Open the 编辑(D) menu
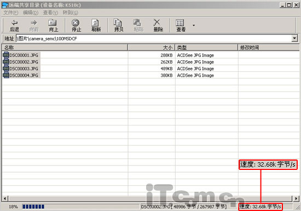The image size is (301, 211). point(31,13)
